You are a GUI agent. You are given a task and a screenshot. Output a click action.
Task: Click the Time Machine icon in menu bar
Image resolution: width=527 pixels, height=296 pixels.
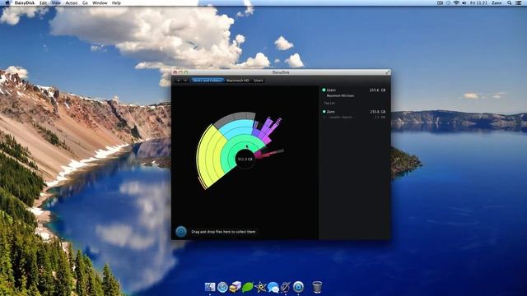(x=448, y=2)
